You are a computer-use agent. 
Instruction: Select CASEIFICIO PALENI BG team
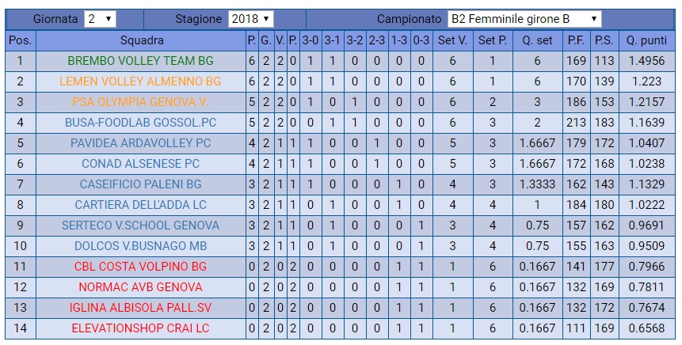[140, 184]
